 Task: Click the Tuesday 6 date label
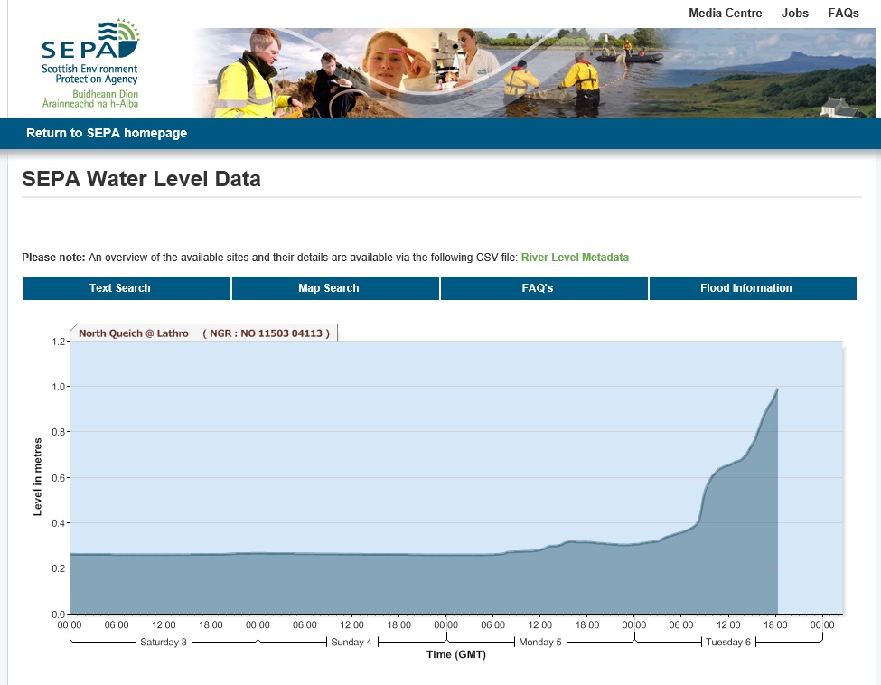pos(728,643)
